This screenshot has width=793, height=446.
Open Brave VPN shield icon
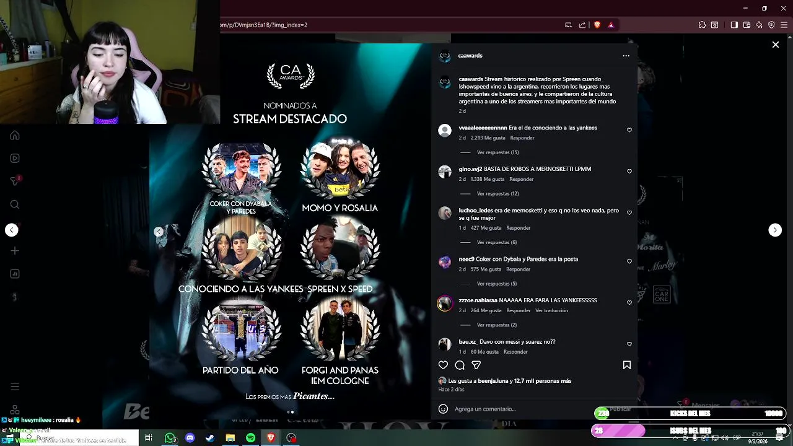(x=771, y=25)
